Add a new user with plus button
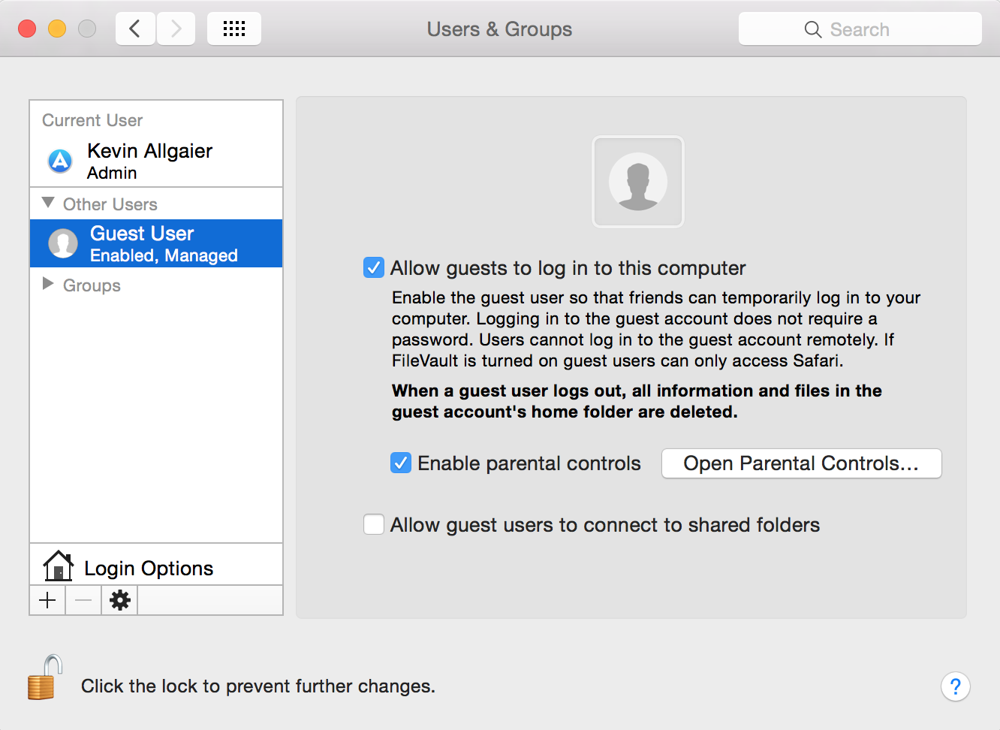Viewport: 1000px width, 730px height. click(x=47, y=600)
